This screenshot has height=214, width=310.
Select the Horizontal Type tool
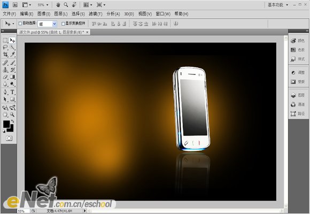tap(13, 92)
